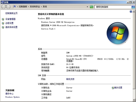Select the 系统和安全 breadcrumb item
Screen dimensions: 136x102
pos(35,7)
